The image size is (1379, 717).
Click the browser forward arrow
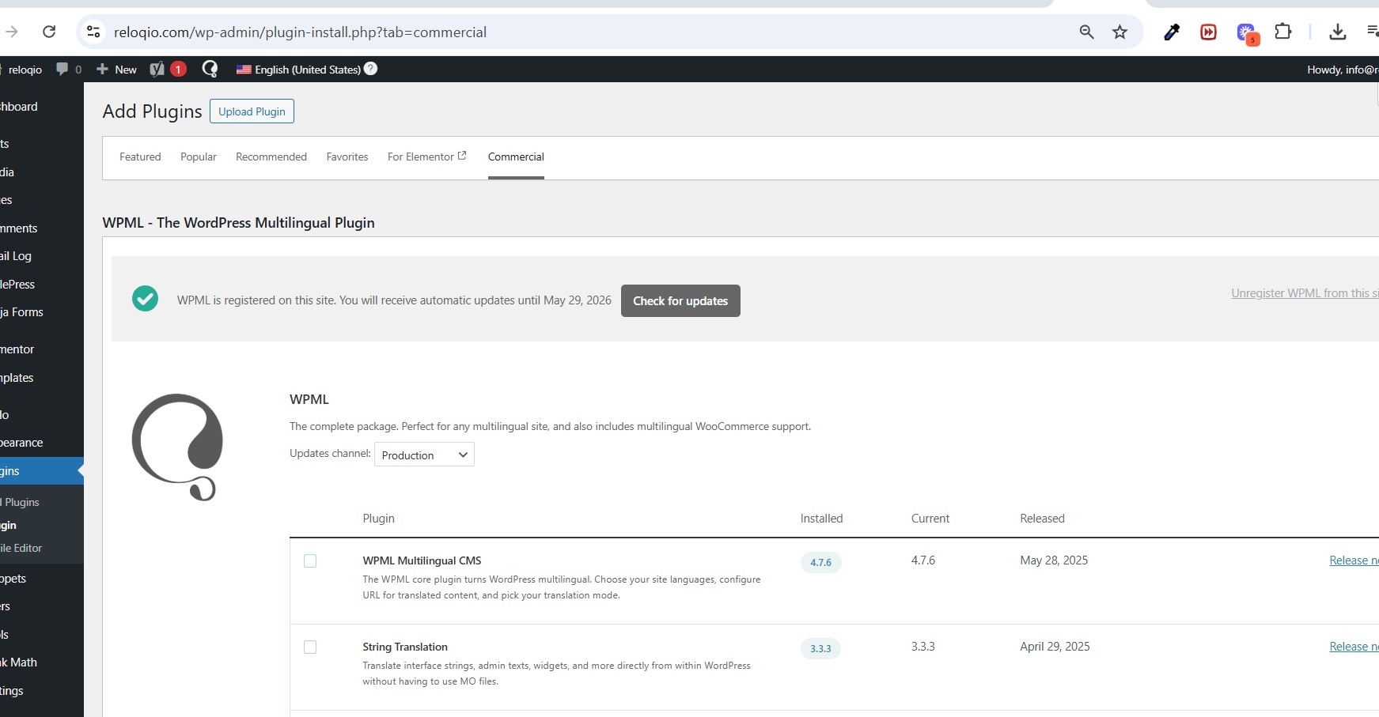pos(11,32)
